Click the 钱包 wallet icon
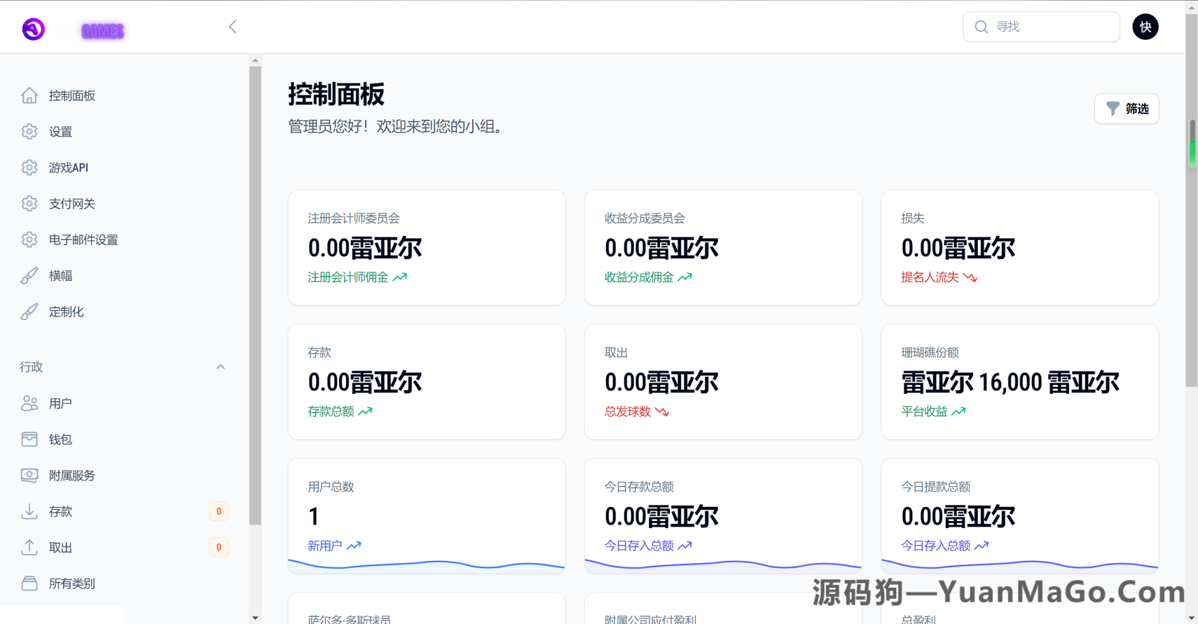The width and height of the screenshot is (1198, 624). (29, 439)
